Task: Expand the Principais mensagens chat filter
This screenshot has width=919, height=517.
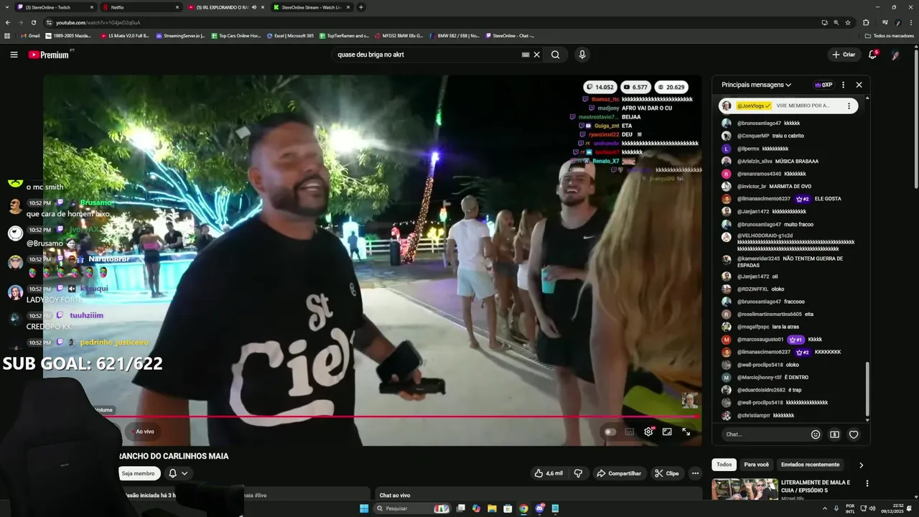Action: pos(757,85)
